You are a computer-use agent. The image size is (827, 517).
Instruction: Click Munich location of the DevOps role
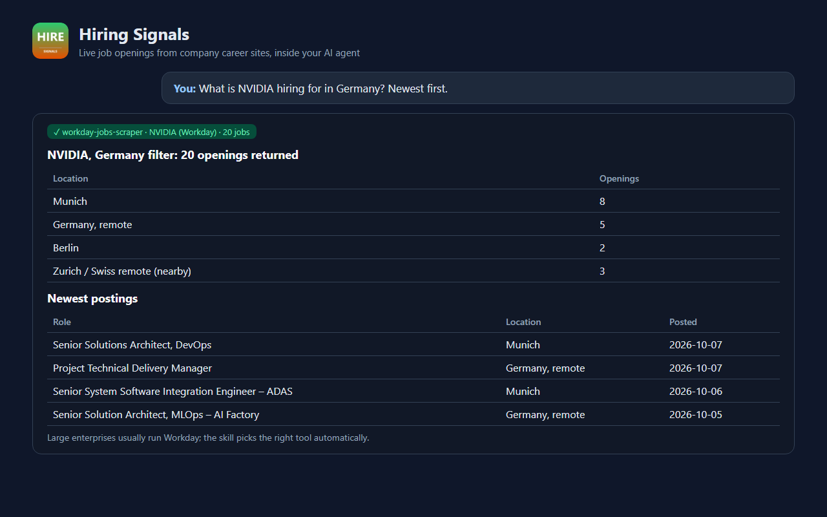click(x=523, y=345)
